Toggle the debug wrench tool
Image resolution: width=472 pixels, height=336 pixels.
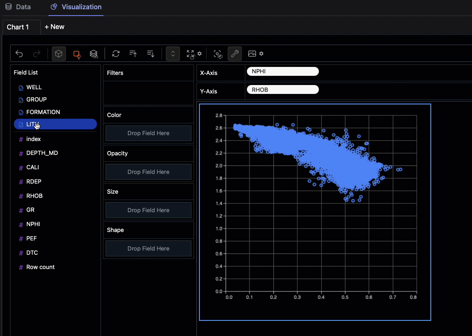235,54
